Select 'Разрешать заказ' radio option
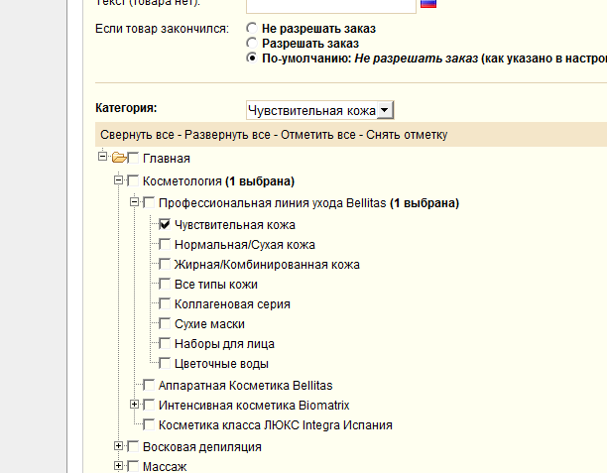The image size is (607, 473). (252, 44)
